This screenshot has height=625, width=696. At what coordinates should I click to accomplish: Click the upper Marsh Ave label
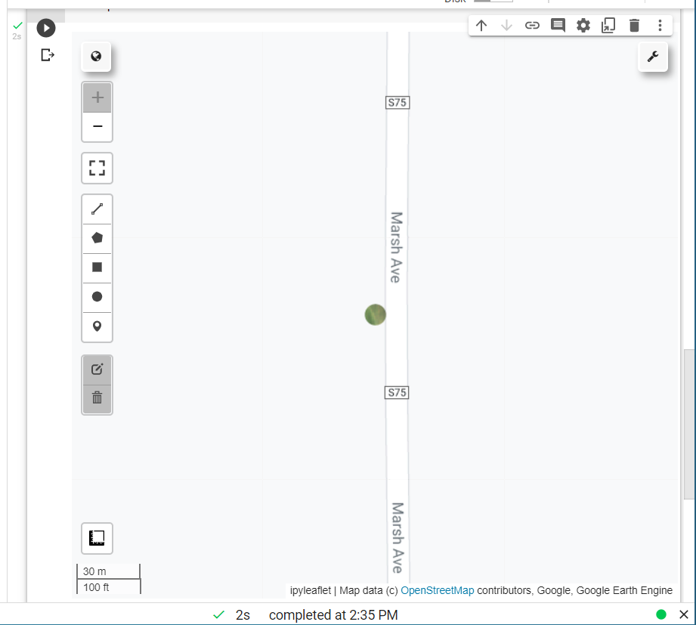[x=397, y=247]
